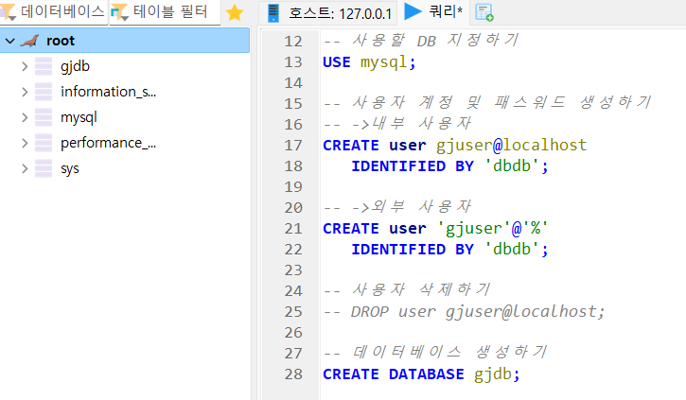Click the blue query run arrow icon
Screen dimensions: 686x400
pos(413,11)
